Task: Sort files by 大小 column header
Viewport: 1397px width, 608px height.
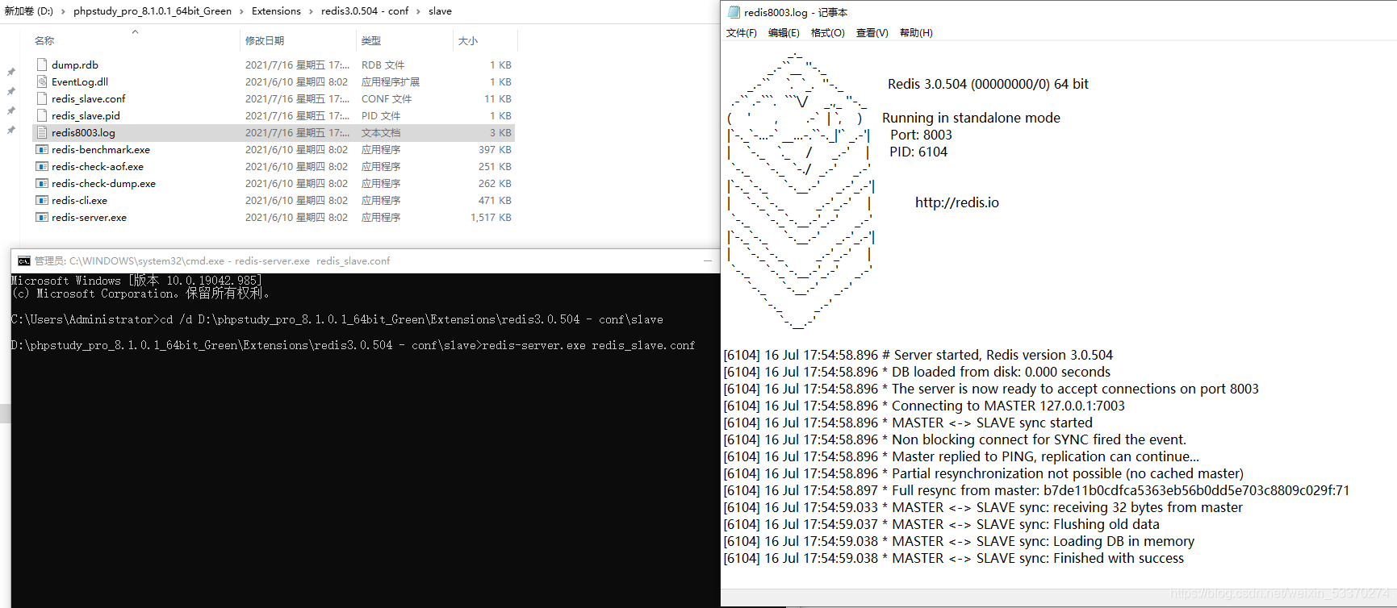Action: tap(468, 41)
